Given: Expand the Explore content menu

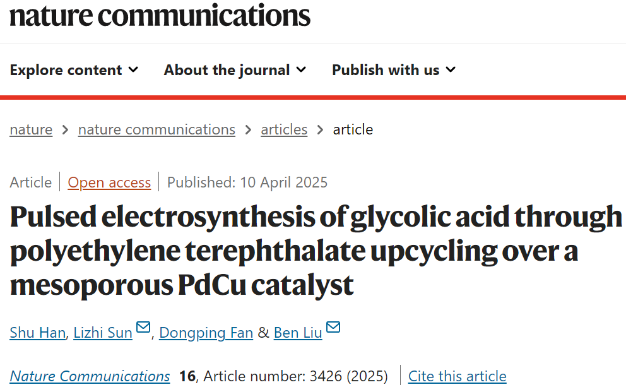Looking at the screenshot, I should pyautogui.click(x=74, y=70).
